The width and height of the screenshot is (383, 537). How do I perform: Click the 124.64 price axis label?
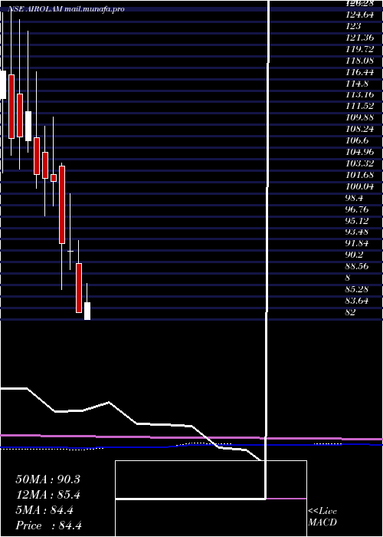click(359, 15)
